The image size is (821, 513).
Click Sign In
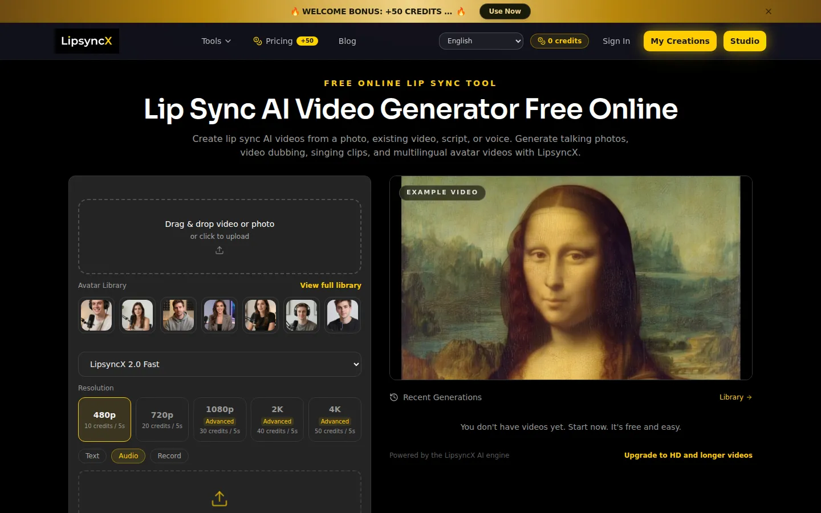[616, 41]
